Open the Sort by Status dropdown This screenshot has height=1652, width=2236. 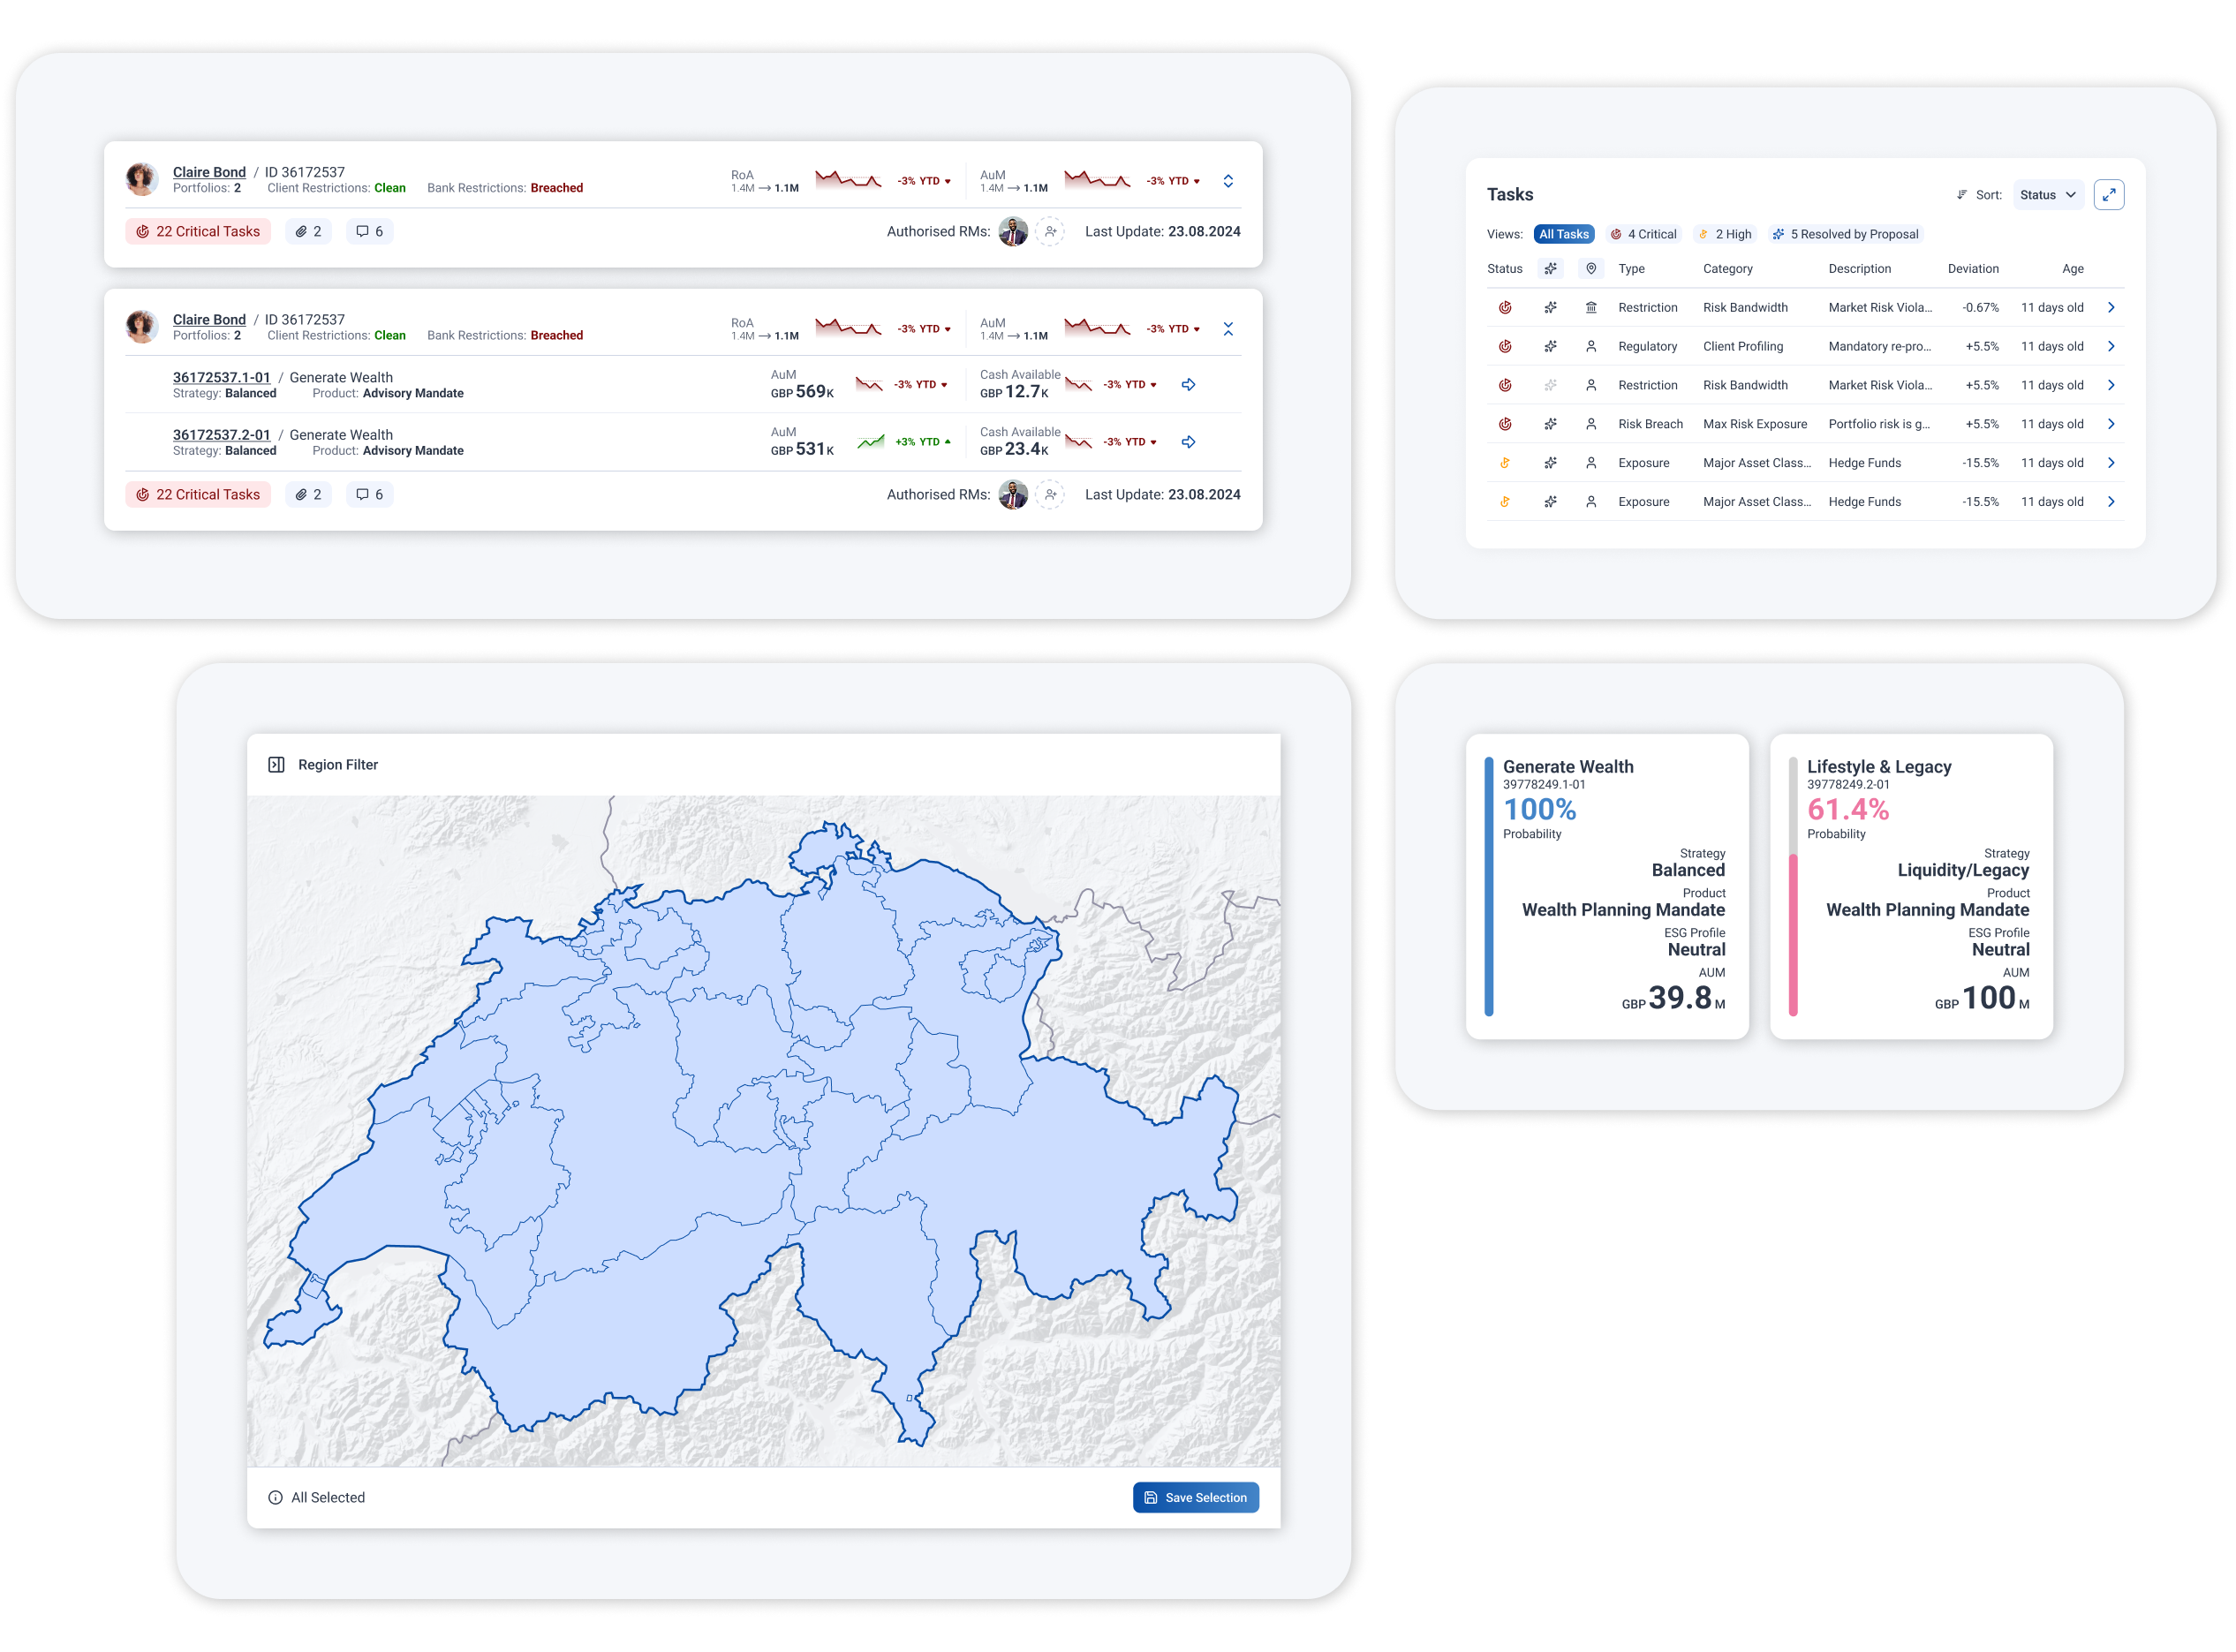coord(2048,194)
